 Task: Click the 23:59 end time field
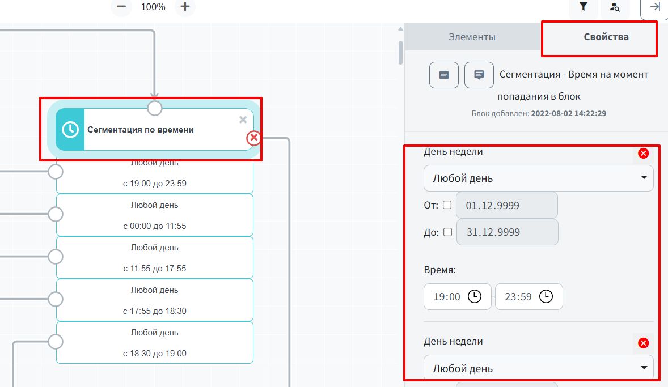point(529,296)
